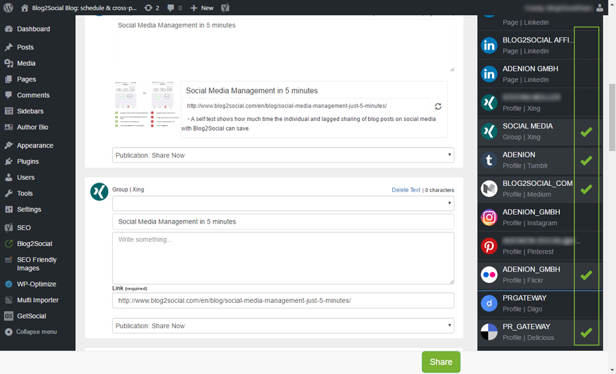Select the PRGATEWAY Diigo icon

coord(489,304)
